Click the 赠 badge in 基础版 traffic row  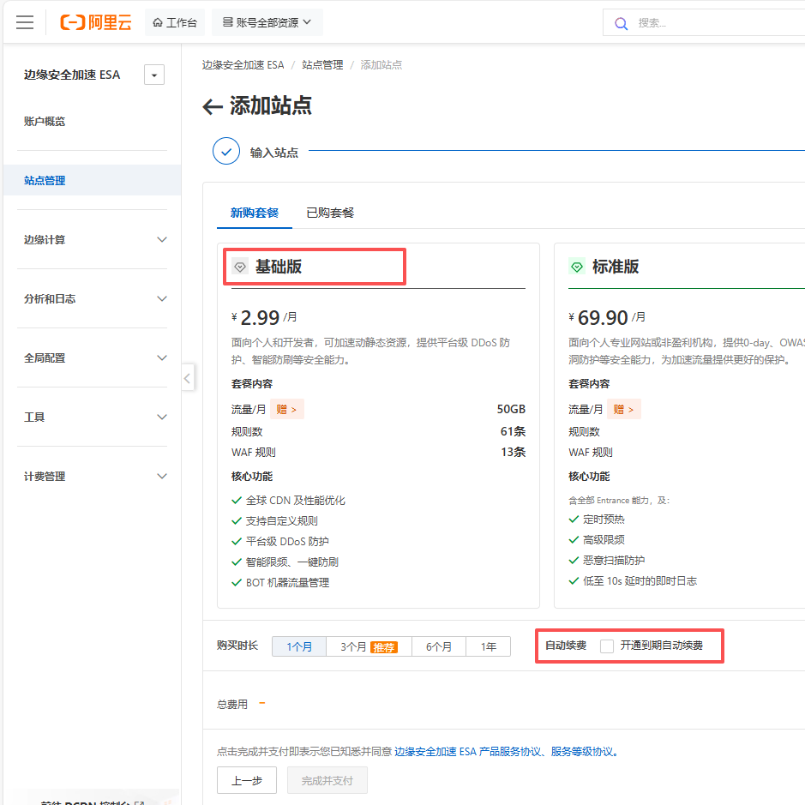[287, 410]
